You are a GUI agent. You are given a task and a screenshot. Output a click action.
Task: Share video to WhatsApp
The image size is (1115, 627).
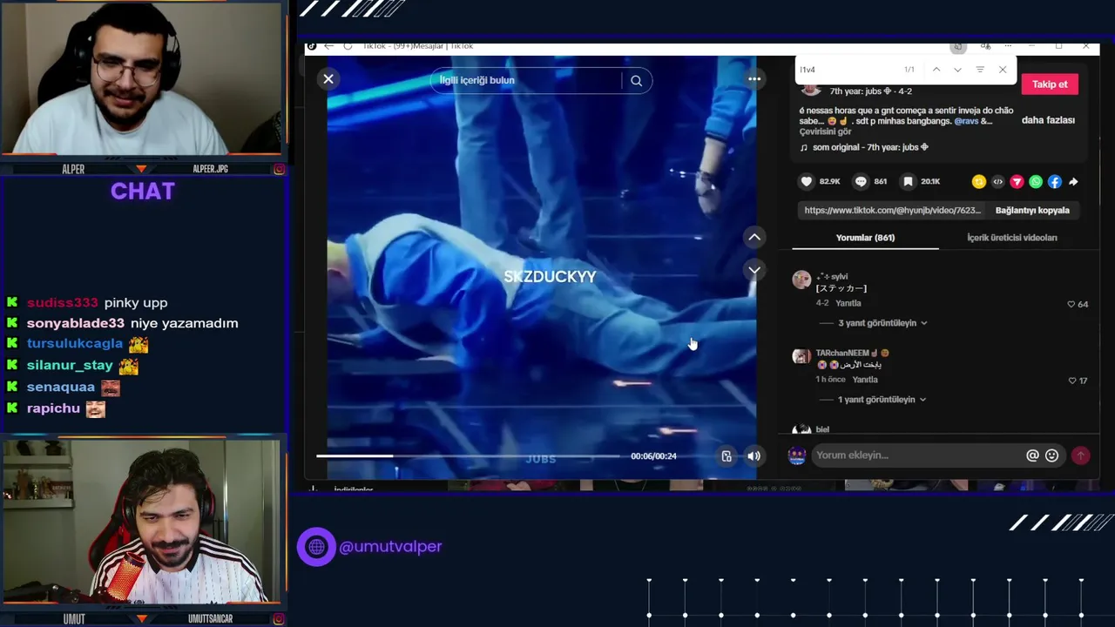(x=1036, y=182)
